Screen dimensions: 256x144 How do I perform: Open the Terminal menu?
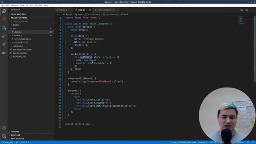[x=38, y=5]
